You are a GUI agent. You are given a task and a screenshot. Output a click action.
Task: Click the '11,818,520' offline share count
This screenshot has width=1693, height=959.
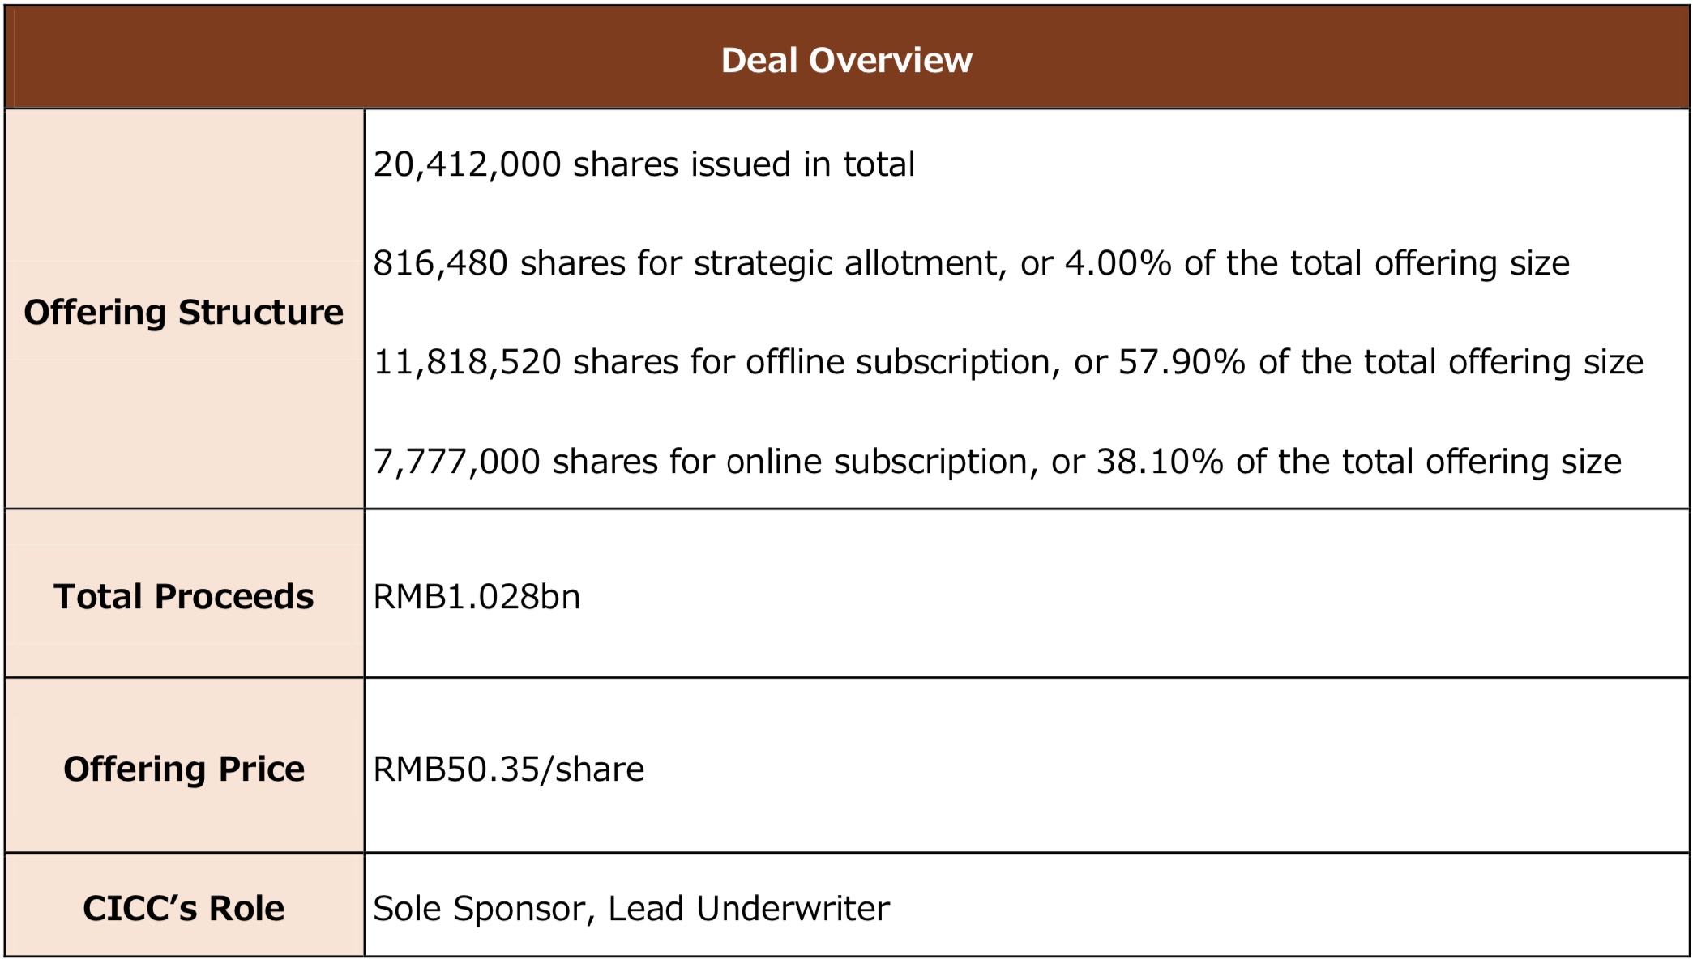[x=467, y=362]
